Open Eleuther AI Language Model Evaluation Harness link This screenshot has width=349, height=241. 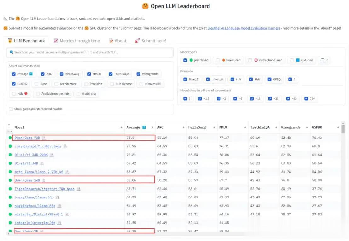(244, 28)
